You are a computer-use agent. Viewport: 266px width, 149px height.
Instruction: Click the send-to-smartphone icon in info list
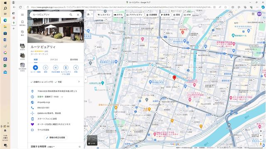tap(32, 119)
